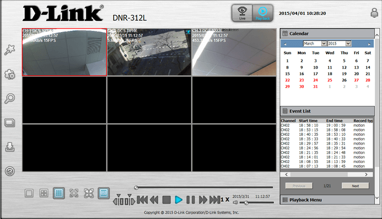Select March 25 in the calendar
Image resolution: width=382 pixels, height=219 pixels.
pyautogui.click(x=329, y=80)
